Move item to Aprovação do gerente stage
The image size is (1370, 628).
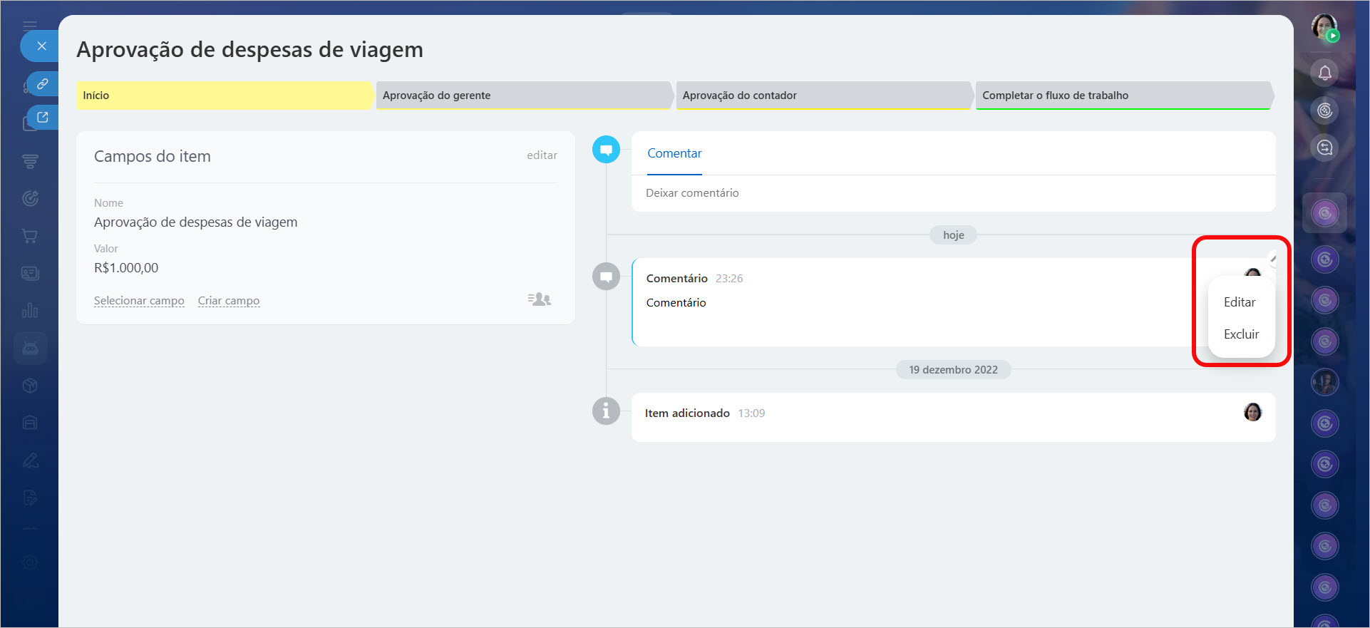(523, 96)
